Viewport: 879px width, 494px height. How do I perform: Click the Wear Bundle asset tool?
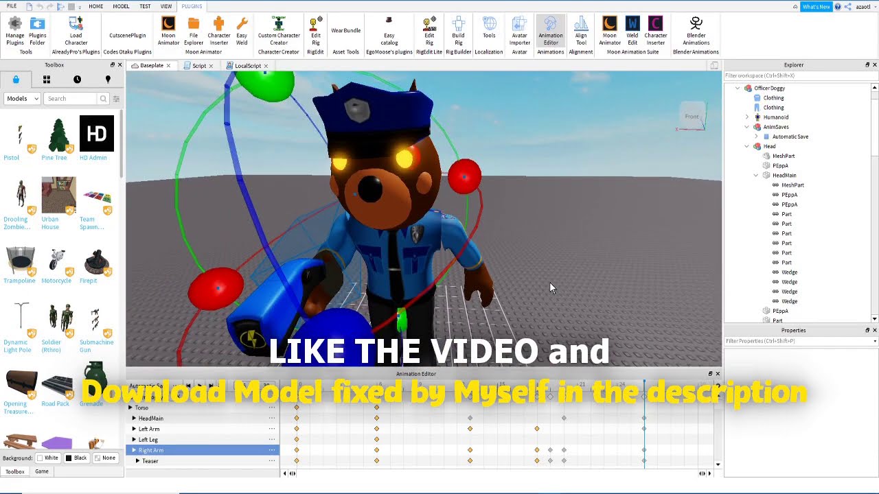[345, 30]
